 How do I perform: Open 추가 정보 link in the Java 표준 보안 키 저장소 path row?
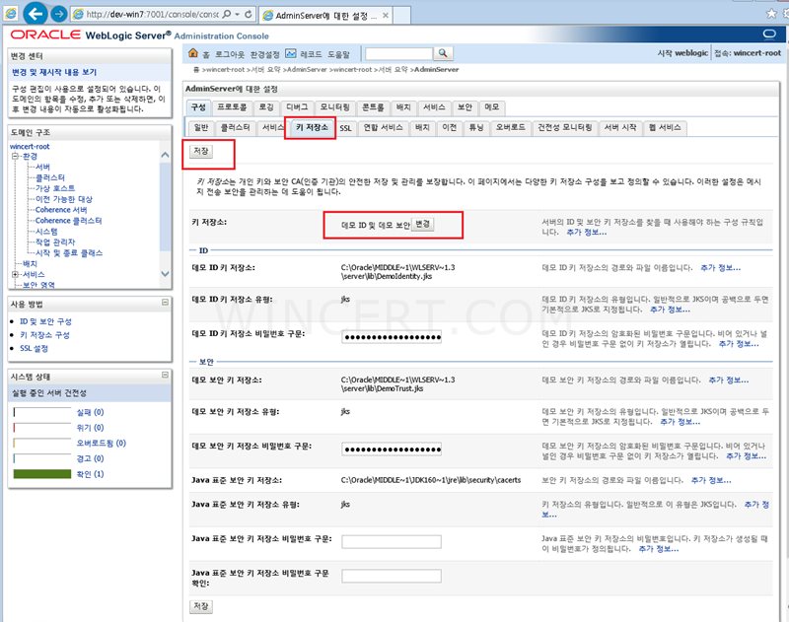711,481
